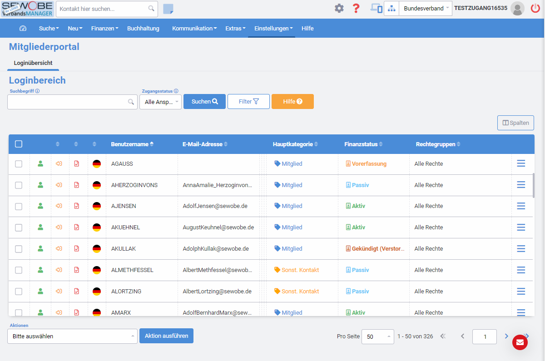The height and width of the screenshot is (361, 545).
Task: Go to the next page arrow
Action: 506,336
